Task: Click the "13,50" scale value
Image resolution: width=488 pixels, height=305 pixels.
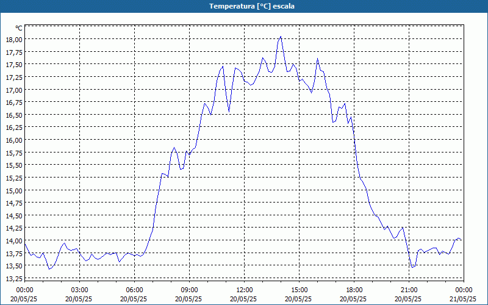Action: tap(14, 265)
